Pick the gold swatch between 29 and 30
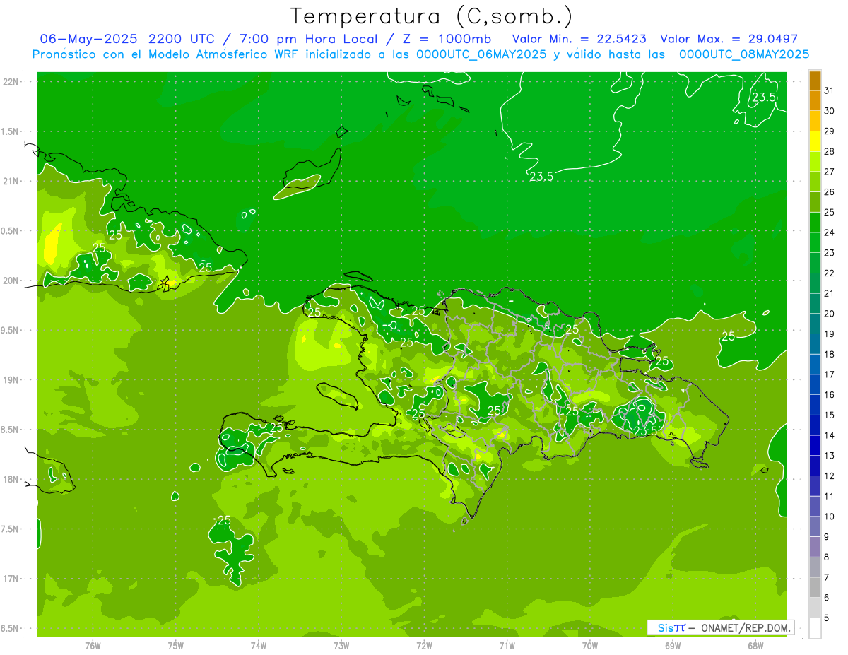Viewport: 848px width, 655px height. [x=815, y=121]
